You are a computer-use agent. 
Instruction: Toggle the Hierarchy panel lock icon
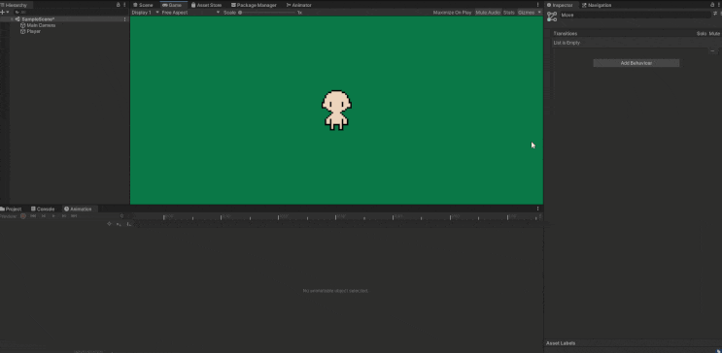click(118, 5)
